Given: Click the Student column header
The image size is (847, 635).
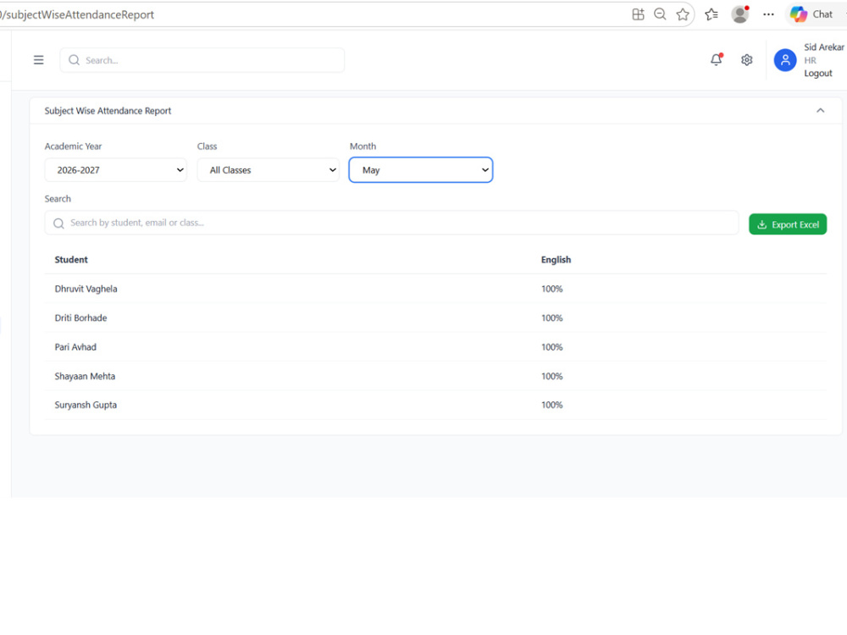Looking at the screenshot, I should [71, 260].
